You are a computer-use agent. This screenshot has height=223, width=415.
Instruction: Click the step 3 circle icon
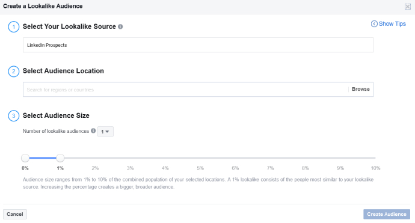point(13,116)
